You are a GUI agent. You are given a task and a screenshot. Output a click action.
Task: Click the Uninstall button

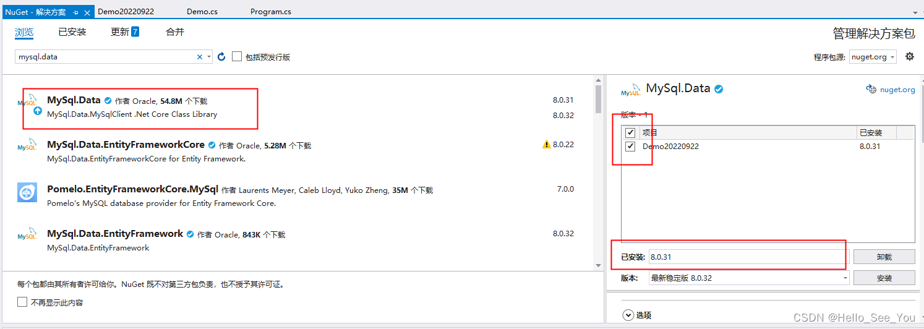(x=884, y=257)
